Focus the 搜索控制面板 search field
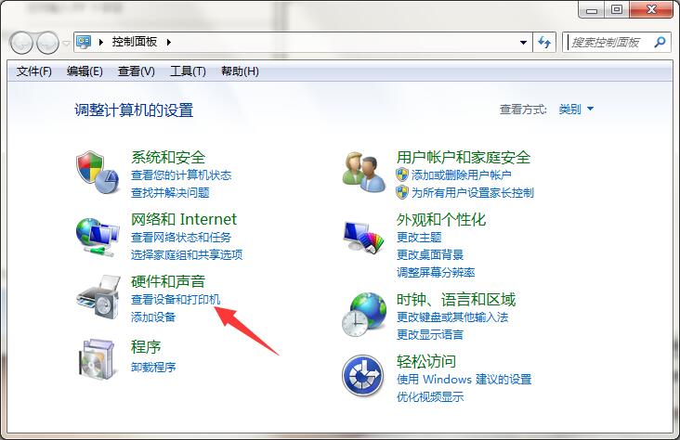Image resolution: width=680 pixels, height=440 pixels. [610, 42]
